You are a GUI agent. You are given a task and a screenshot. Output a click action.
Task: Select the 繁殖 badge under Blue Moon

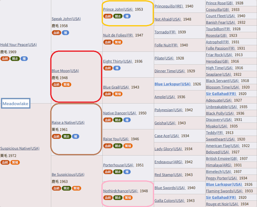coord(67,85)
